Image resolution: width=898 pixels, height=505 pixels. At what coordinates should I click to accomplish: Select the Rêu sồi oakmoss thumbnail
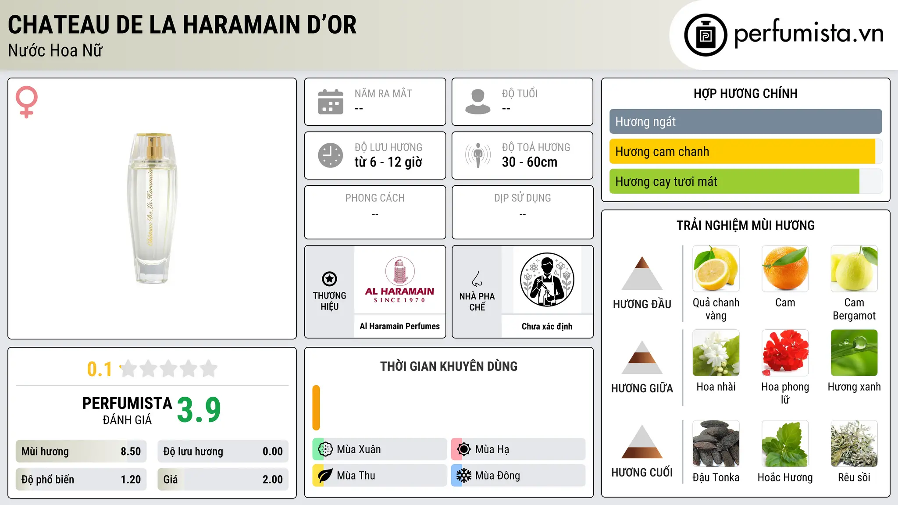tap(854, 444)
